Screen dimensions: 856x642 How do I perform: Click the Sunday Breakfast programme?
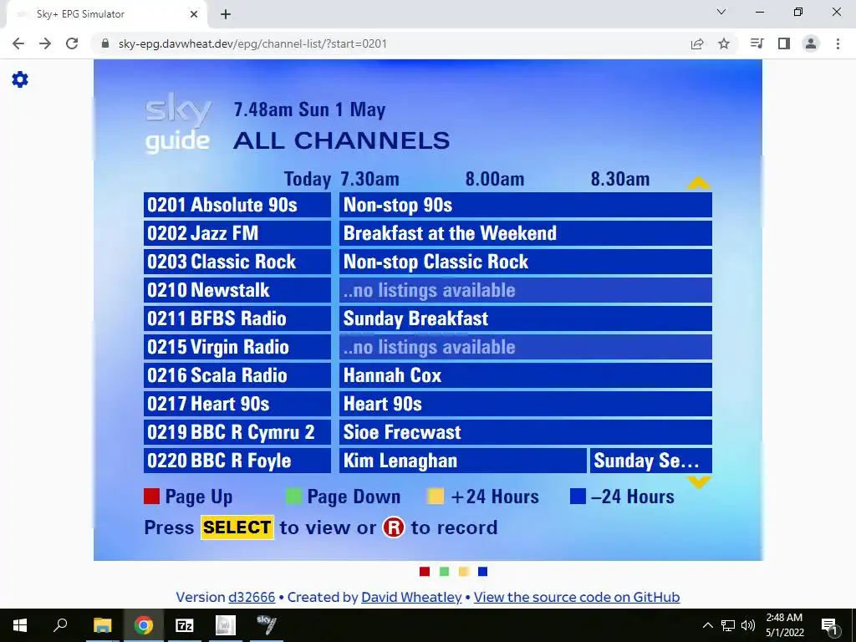(526, 318)
